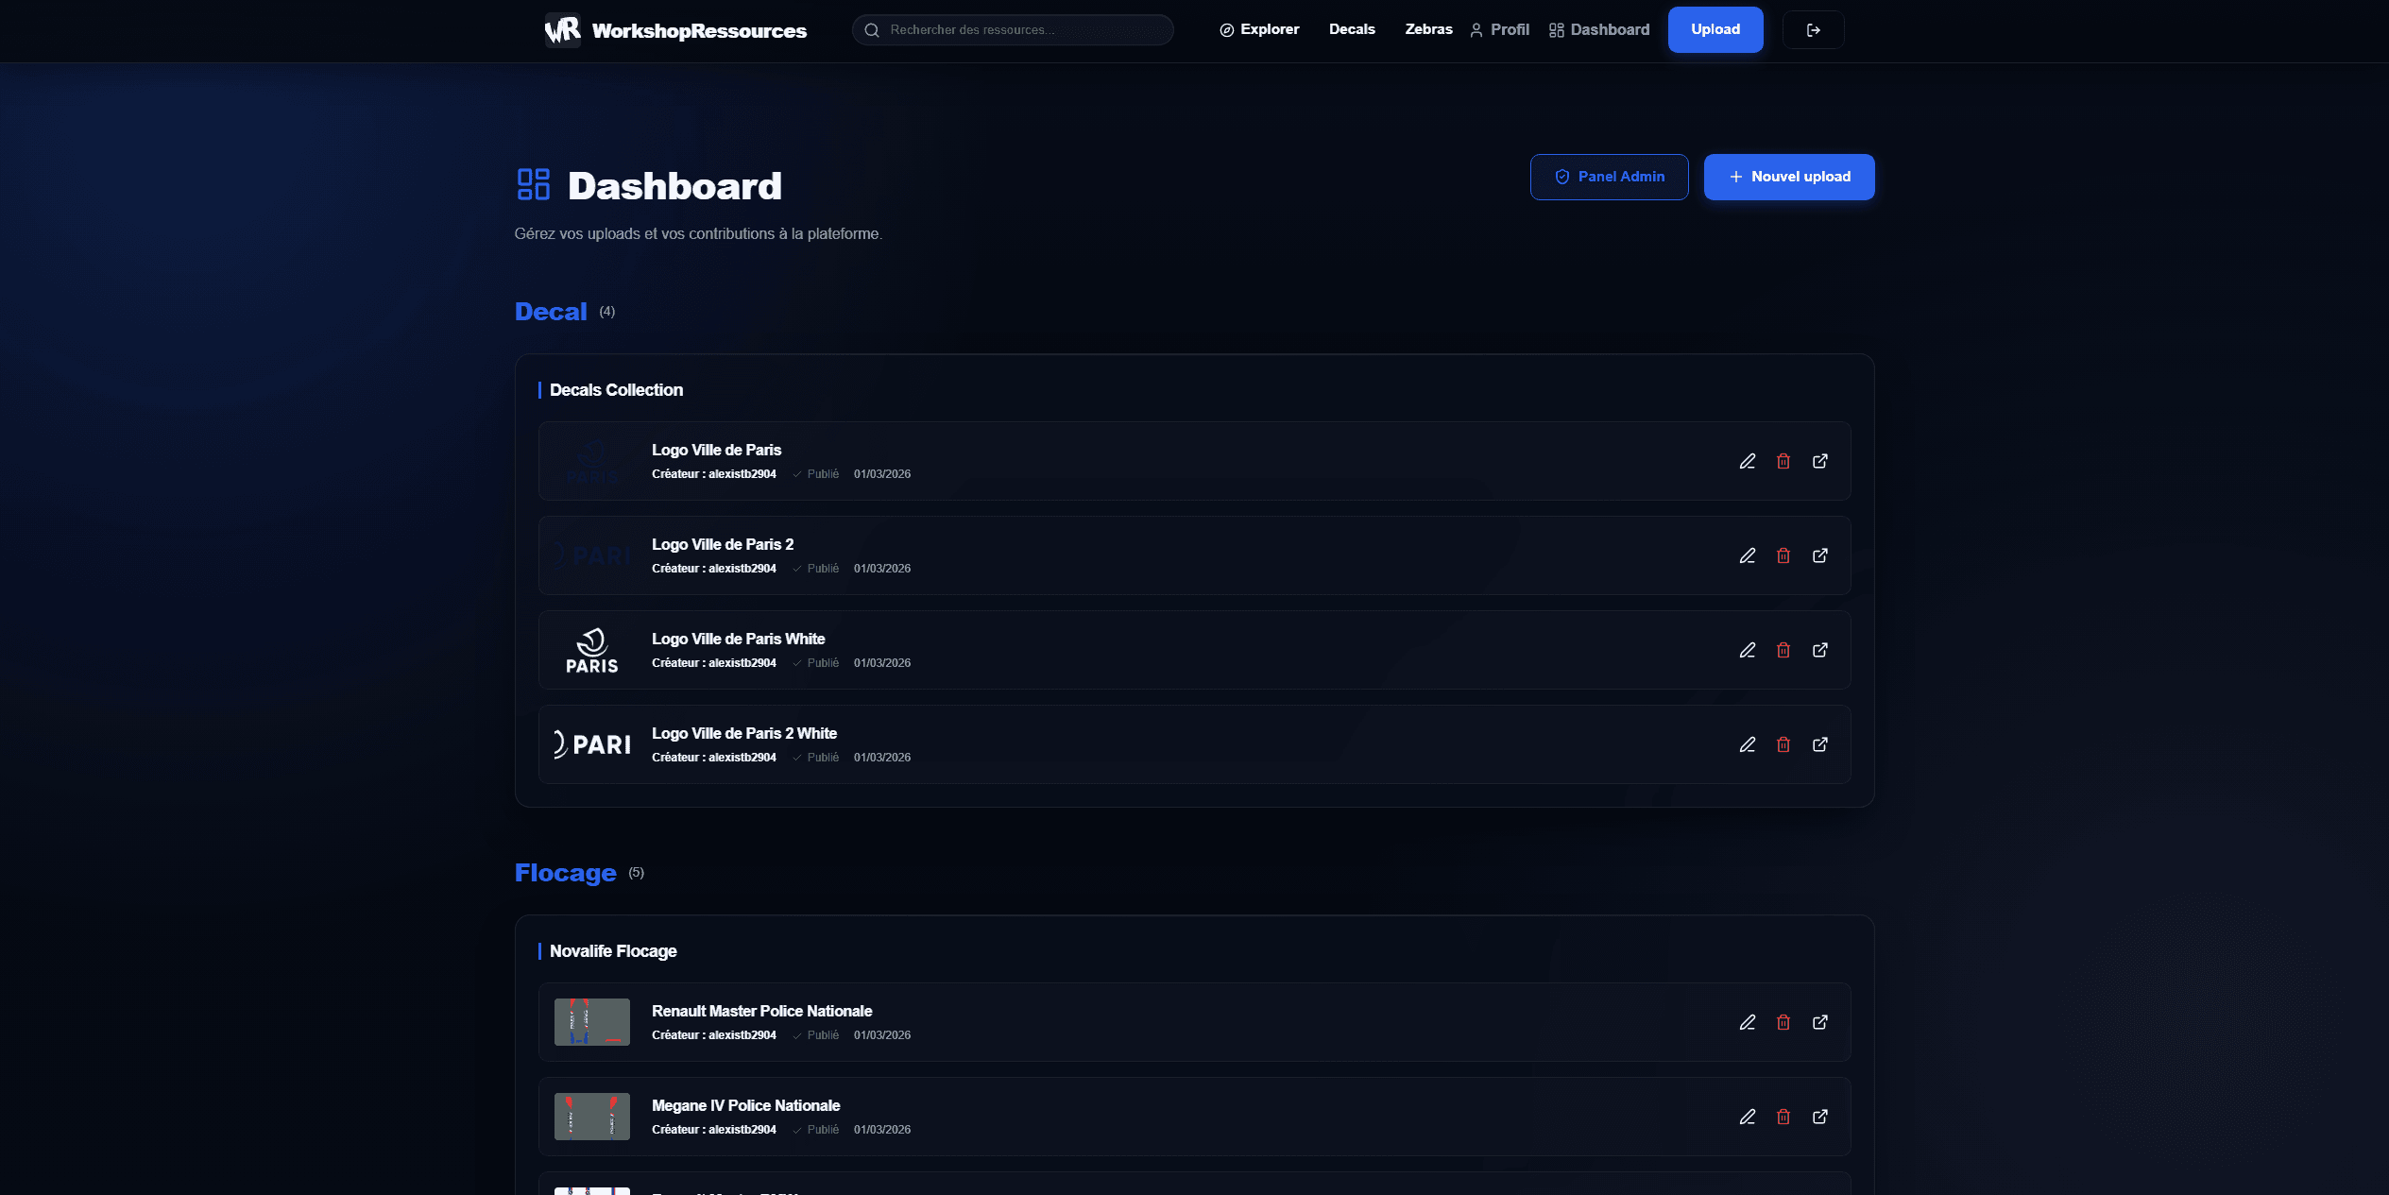Screen dimensions: 2389x1195
Task: Open Renault Master Police Nationale externally
Action: 1820,1022
